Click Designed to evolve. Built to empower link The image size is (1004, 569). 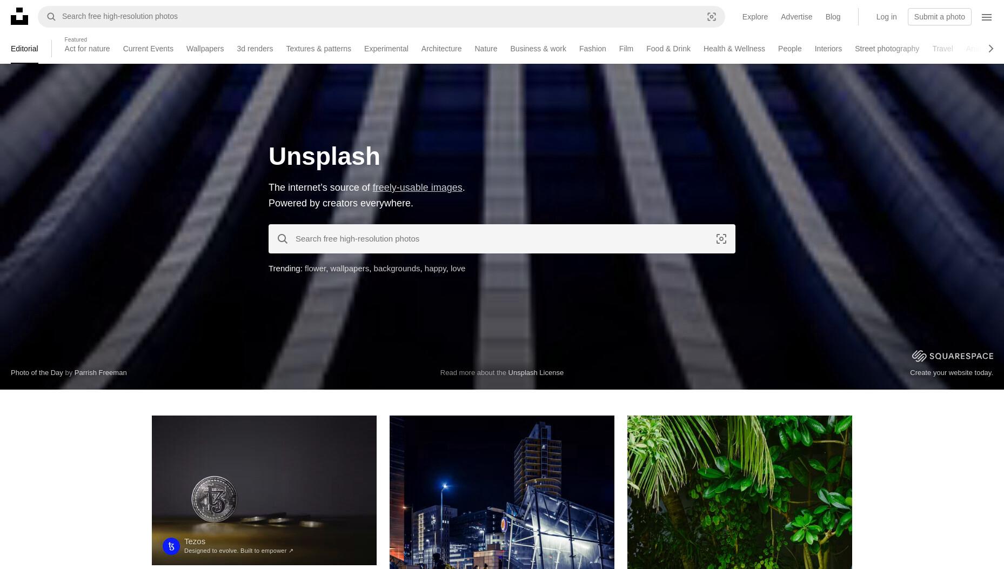[x=239, y=551]
